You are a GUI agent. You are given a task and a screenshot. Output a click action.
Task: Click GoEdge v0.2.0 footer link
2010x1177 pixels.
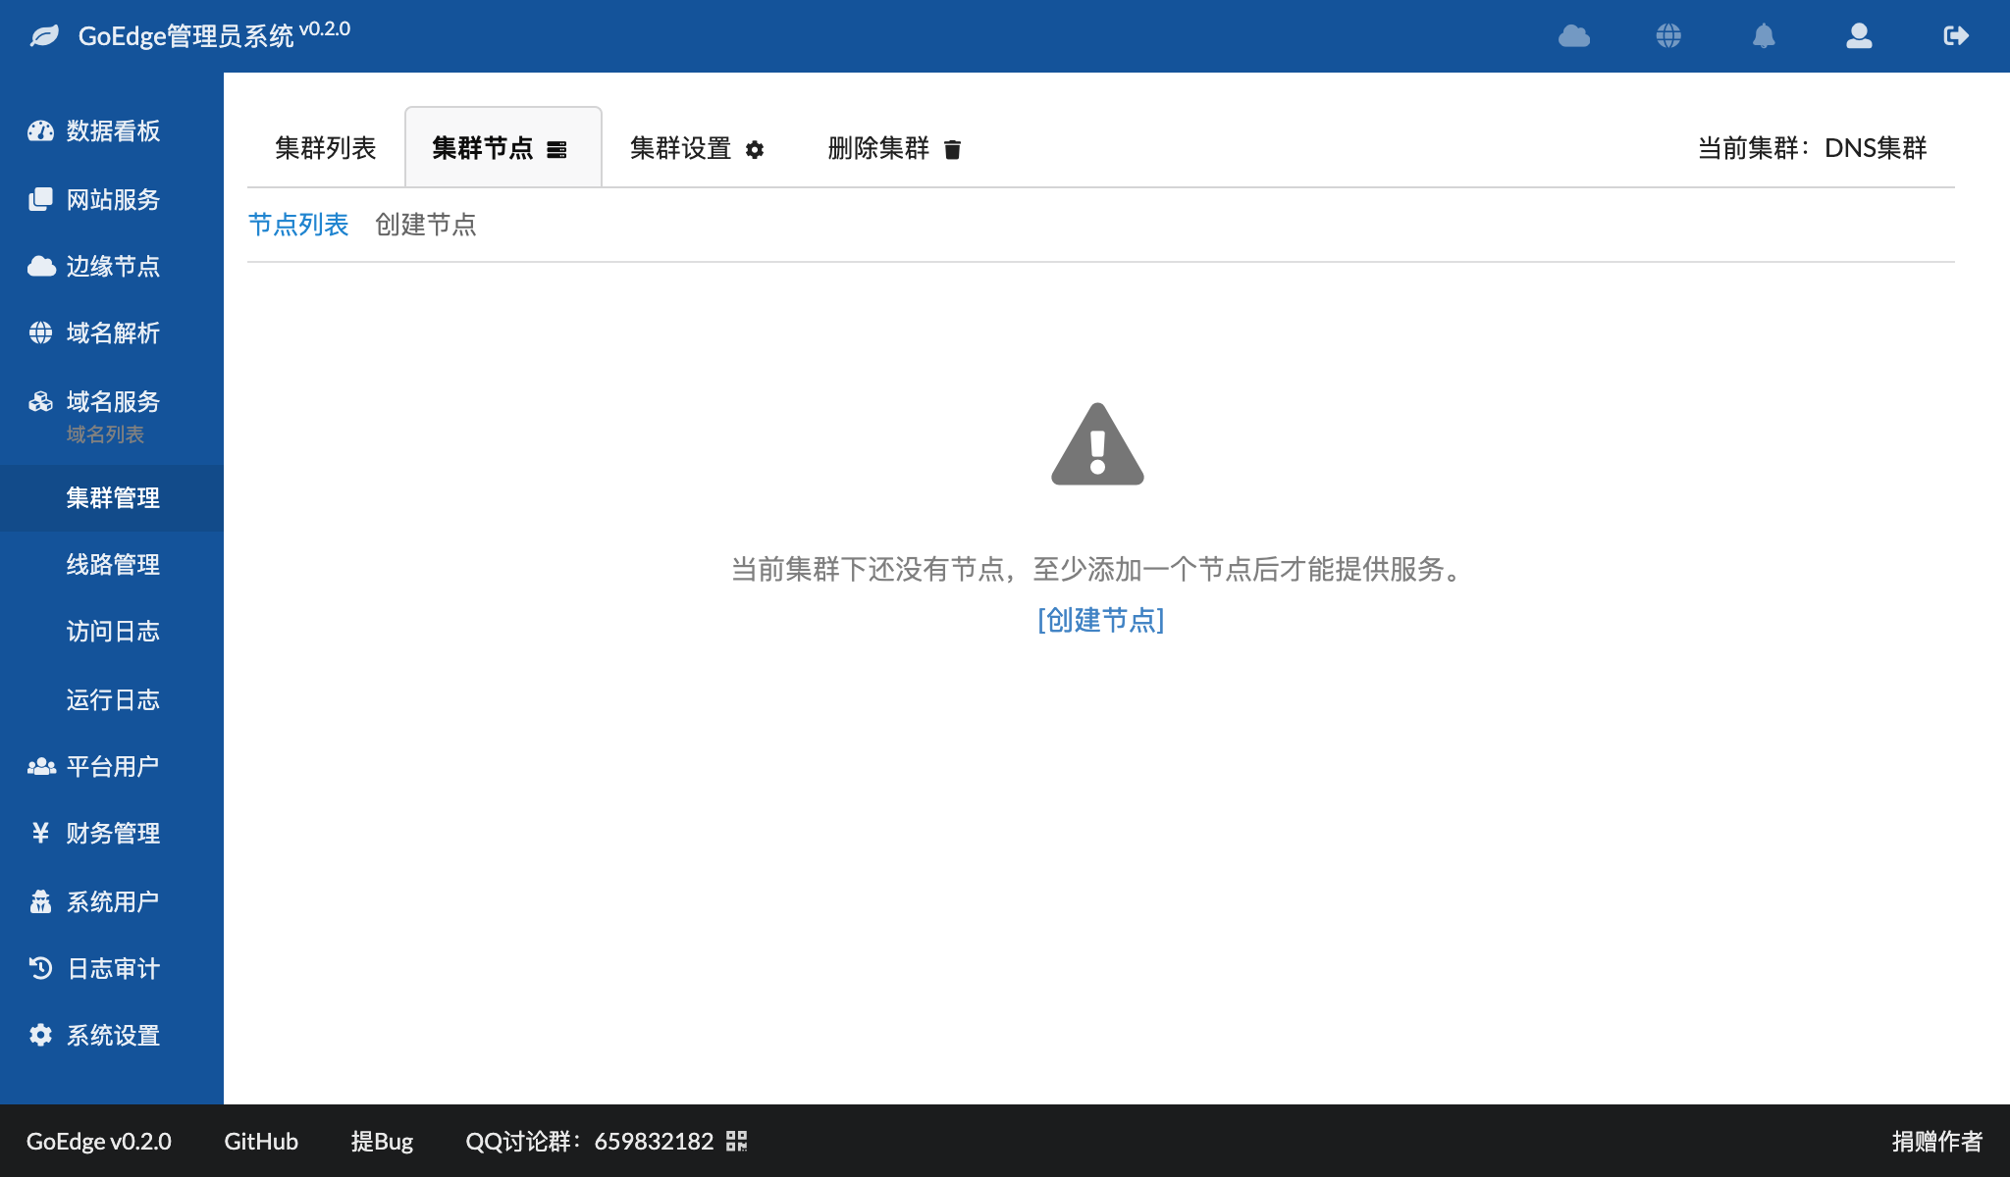pyautogui.click(x=98, y=1141)
